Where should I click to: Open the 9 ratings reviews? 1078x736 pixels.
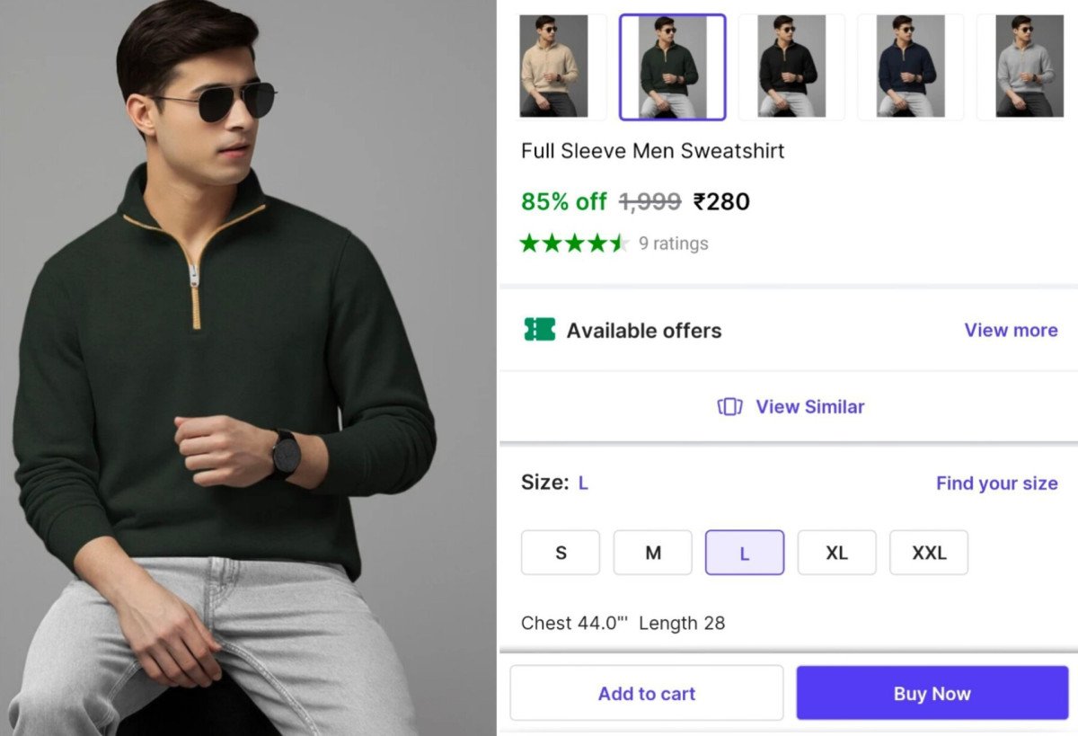673,244
